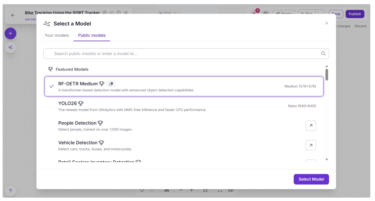This screenshot has height=201, width=375.
Task: Click the search magnifier icon
Action: (x=323, y=54)
